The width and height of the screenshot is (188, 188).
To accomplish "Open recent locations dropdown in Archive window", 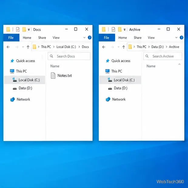I will (x=119, y=47).
